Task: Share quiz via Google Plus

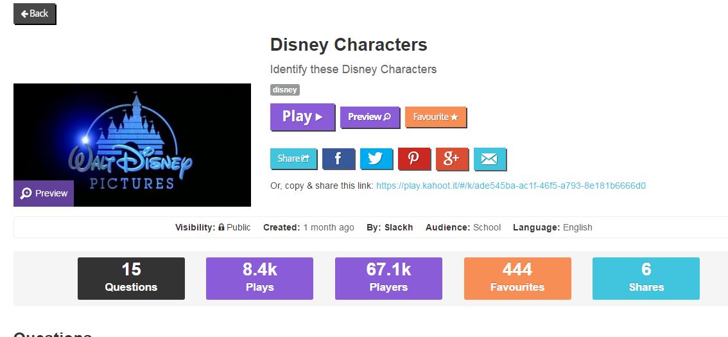Action: click(452, 159)
